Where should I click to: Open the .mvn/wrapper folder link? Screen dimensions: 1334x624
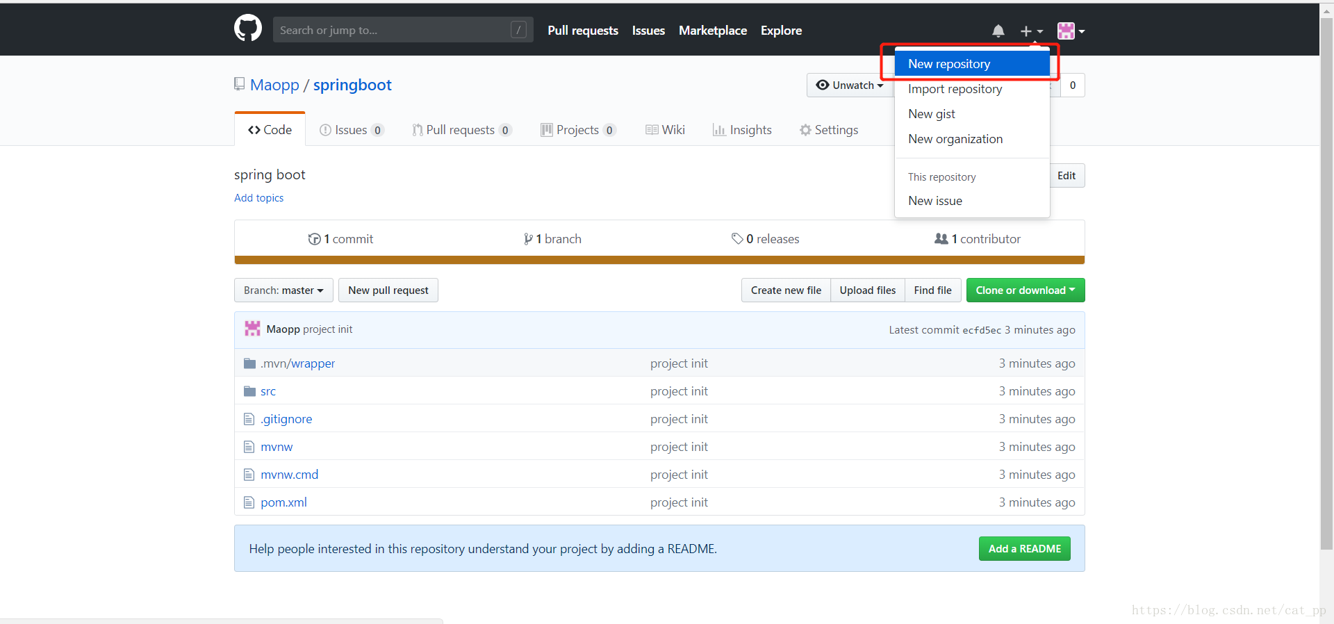297,363
